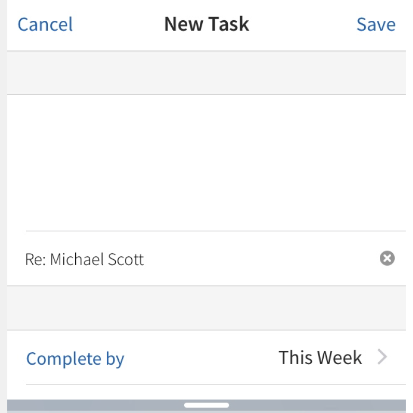Cancel the new task
Image resolution: width=413 pixels, height=413 pixels.
[45, 24]
